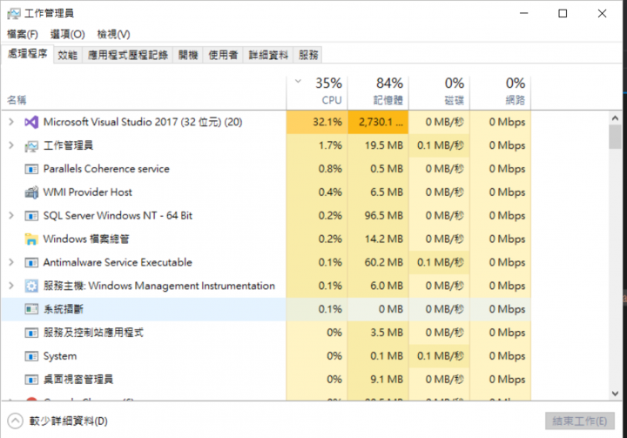The height and width of the screenshot is (438, 627).
Task: Expand 服務主機: Windows Management Instrumentation
Action: (11, 286)
